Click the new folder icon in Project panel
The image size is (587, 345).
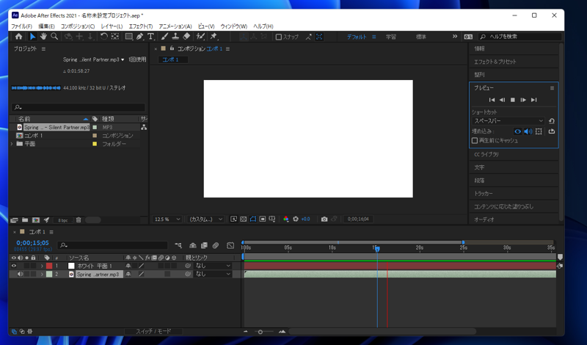(x=25, y=220)
